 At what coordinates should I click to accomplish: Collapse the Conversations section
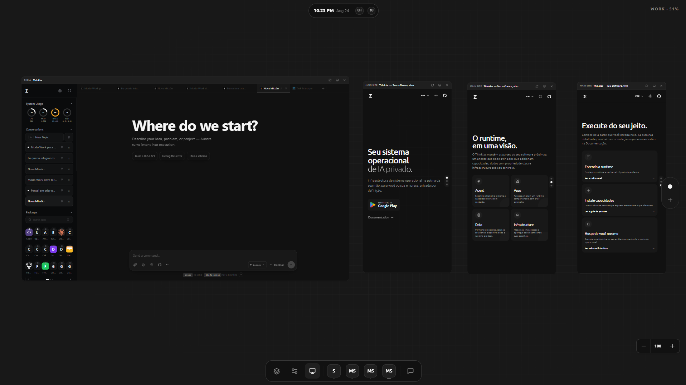71,130
